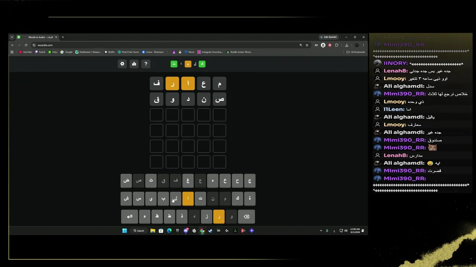The height and width of the screenshot is (267, 476).
Task: Tap the س key
Action: pyautogui.click(x=138, y=198)
